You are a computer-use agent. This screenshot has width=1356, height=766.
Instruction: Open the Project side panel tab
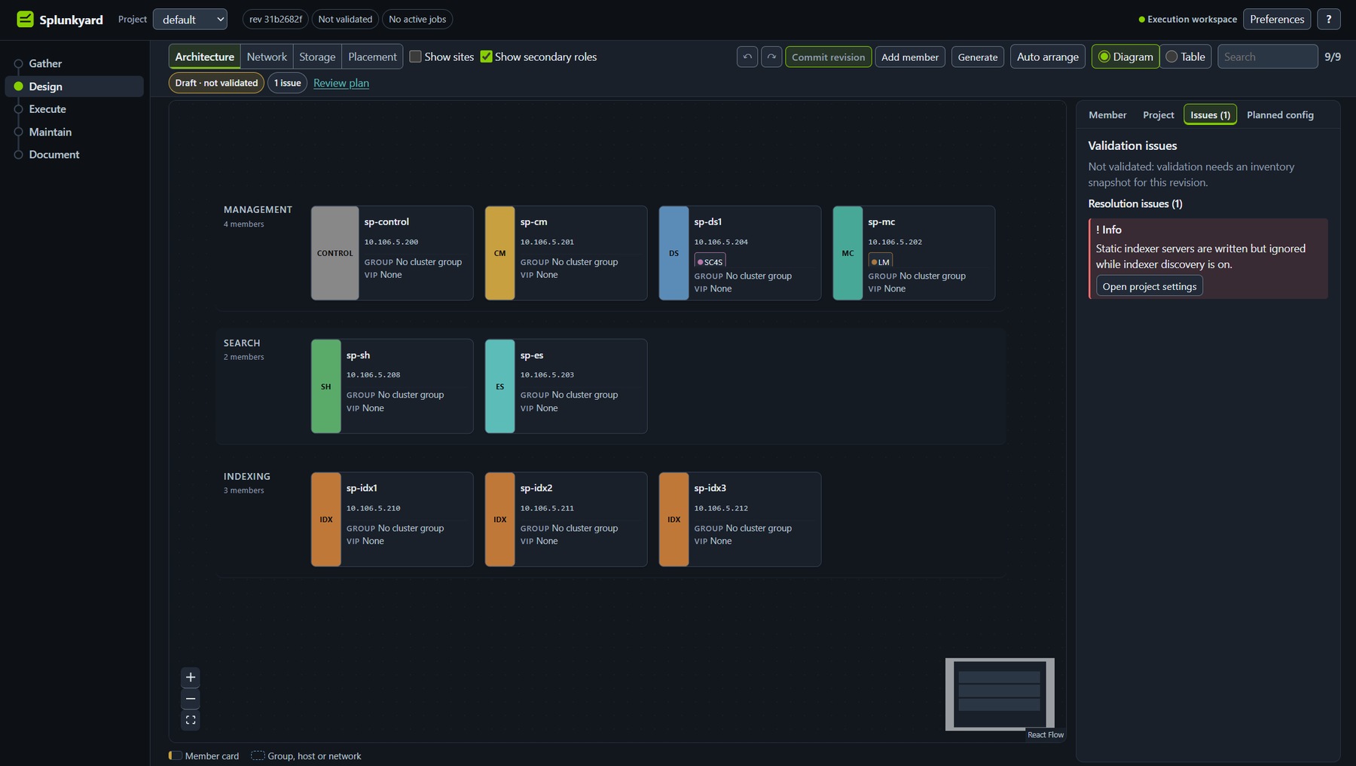pyautogui.click(x=1159, y=114)
